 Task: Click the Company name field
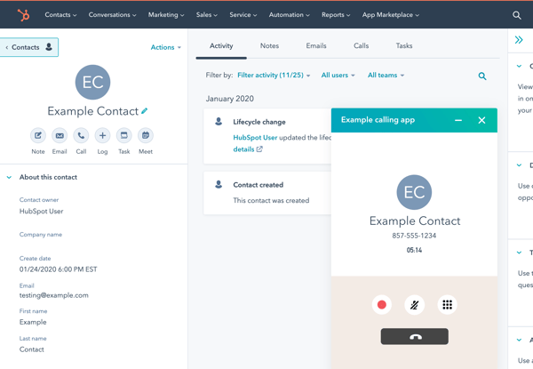click(x=41, y=235)
